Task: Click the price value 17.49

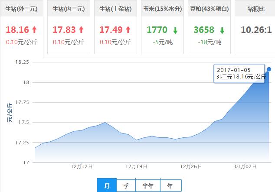Action: 111,30
